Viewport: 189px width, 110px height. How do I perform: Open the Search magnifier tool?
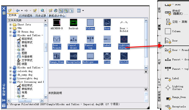tap(43, 11)
